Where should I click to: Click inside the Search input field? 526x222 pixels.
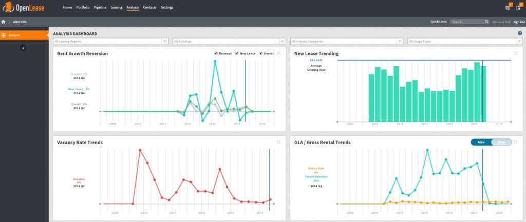466,22
